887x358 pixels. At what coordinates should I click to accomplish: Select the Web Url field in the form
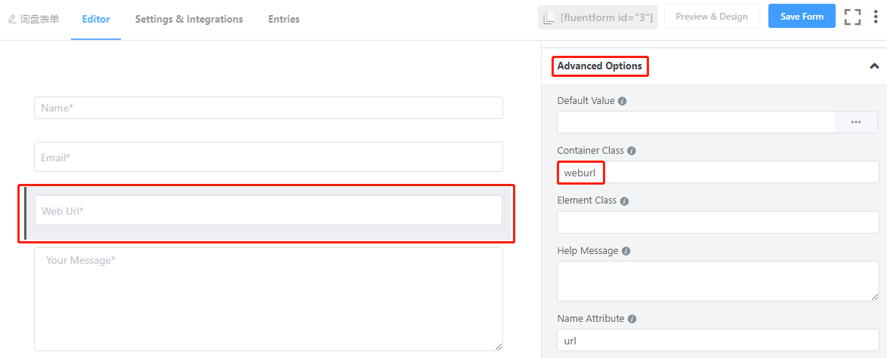click(268, 211)
